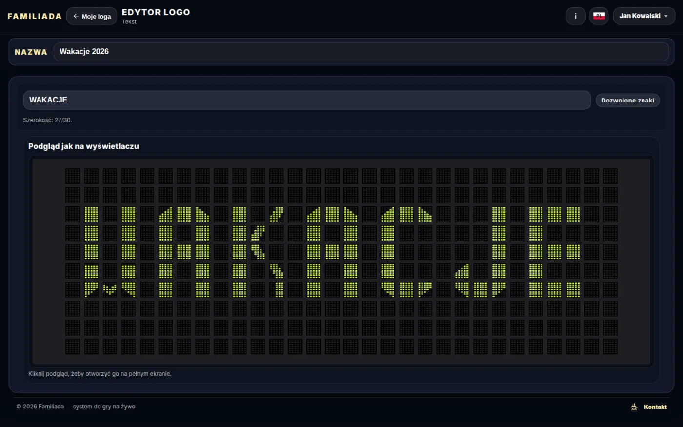Open the display preview in fullscreen
This screenshot has width=683, height=427.
(x=341, y=262)
